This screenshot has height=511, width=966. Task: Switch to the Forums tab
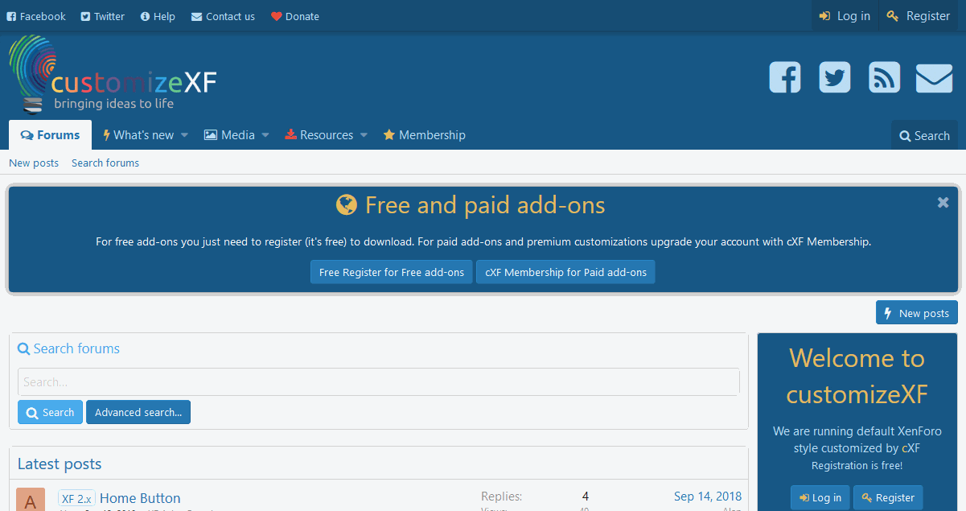[50, 134]
